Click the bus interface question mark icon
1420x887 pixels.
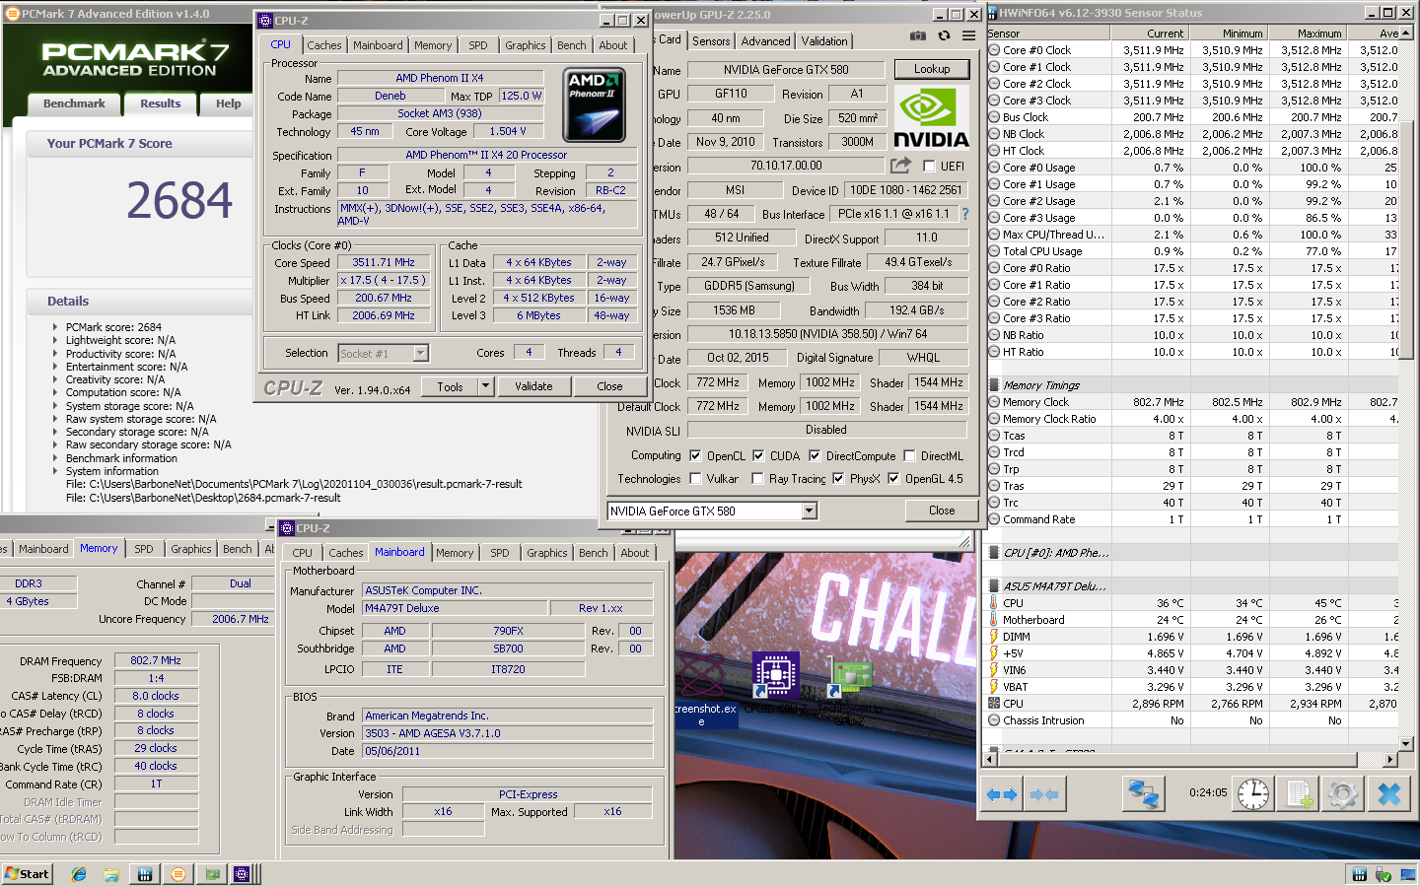click(964, 214)
